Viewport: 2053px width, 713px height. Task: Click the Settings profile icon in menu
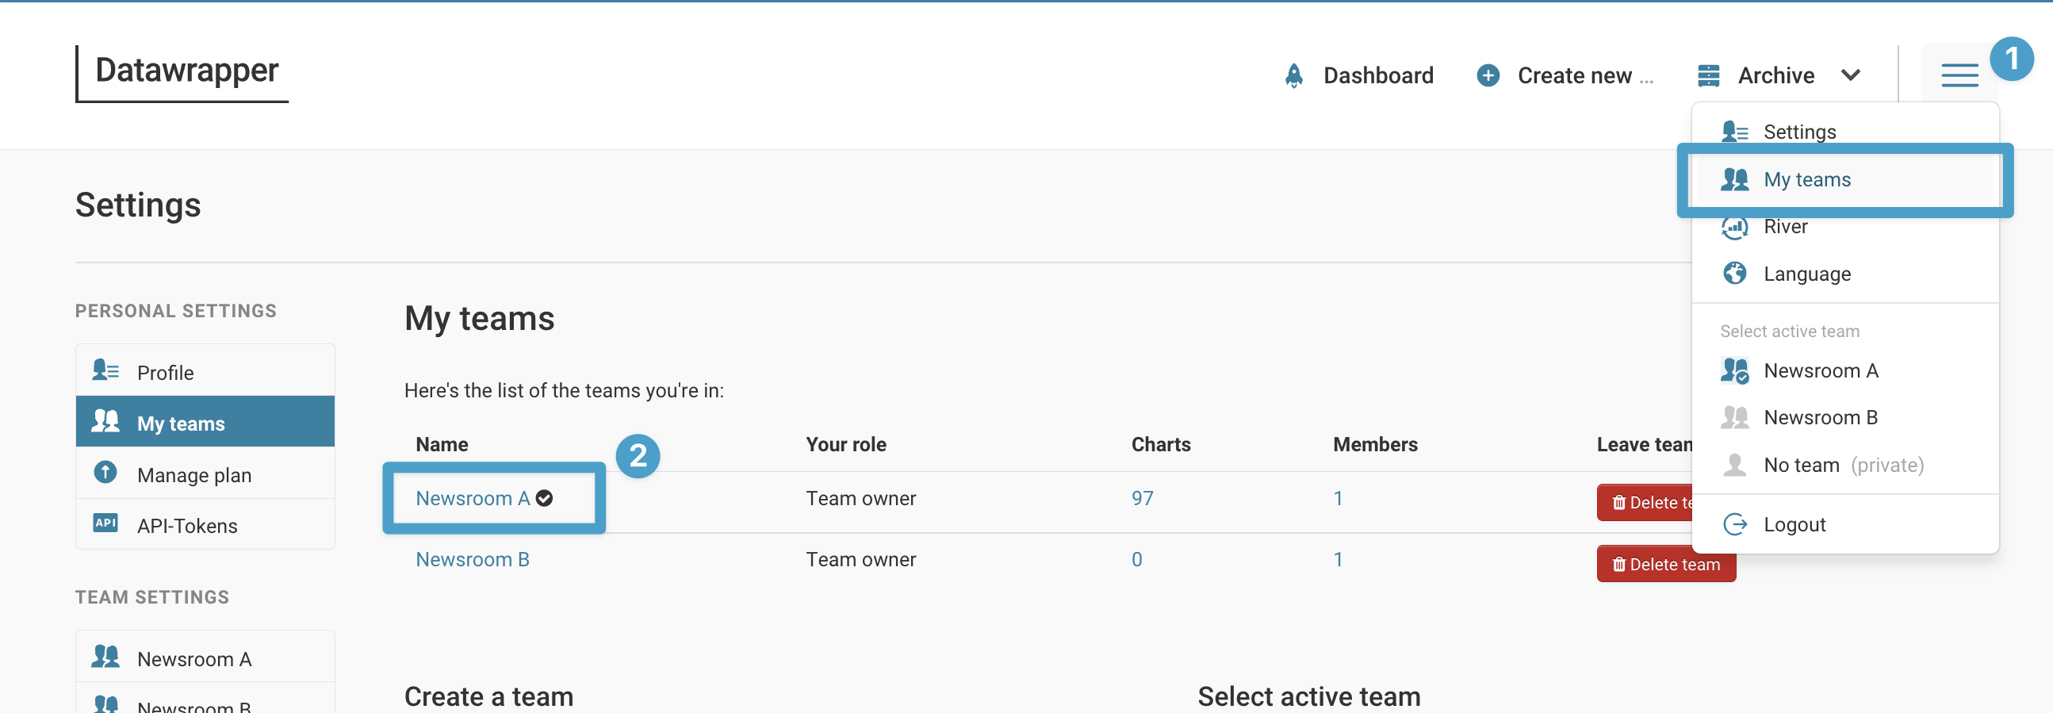tap(1734, 131)
